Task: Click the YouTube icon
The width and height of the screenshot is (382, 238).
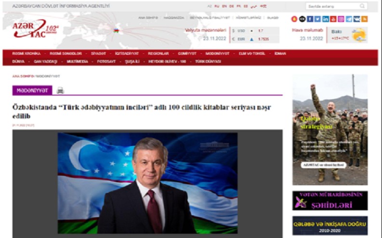Action: tap(333, 19)
